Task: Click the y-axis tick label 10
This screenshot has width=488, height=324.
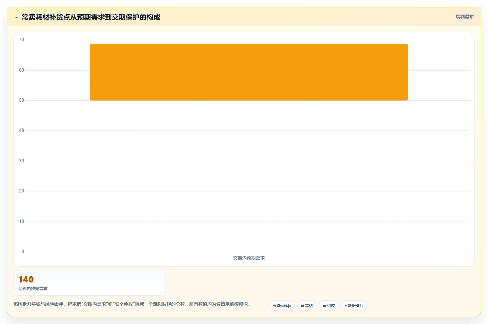Action: click(21, 222)
